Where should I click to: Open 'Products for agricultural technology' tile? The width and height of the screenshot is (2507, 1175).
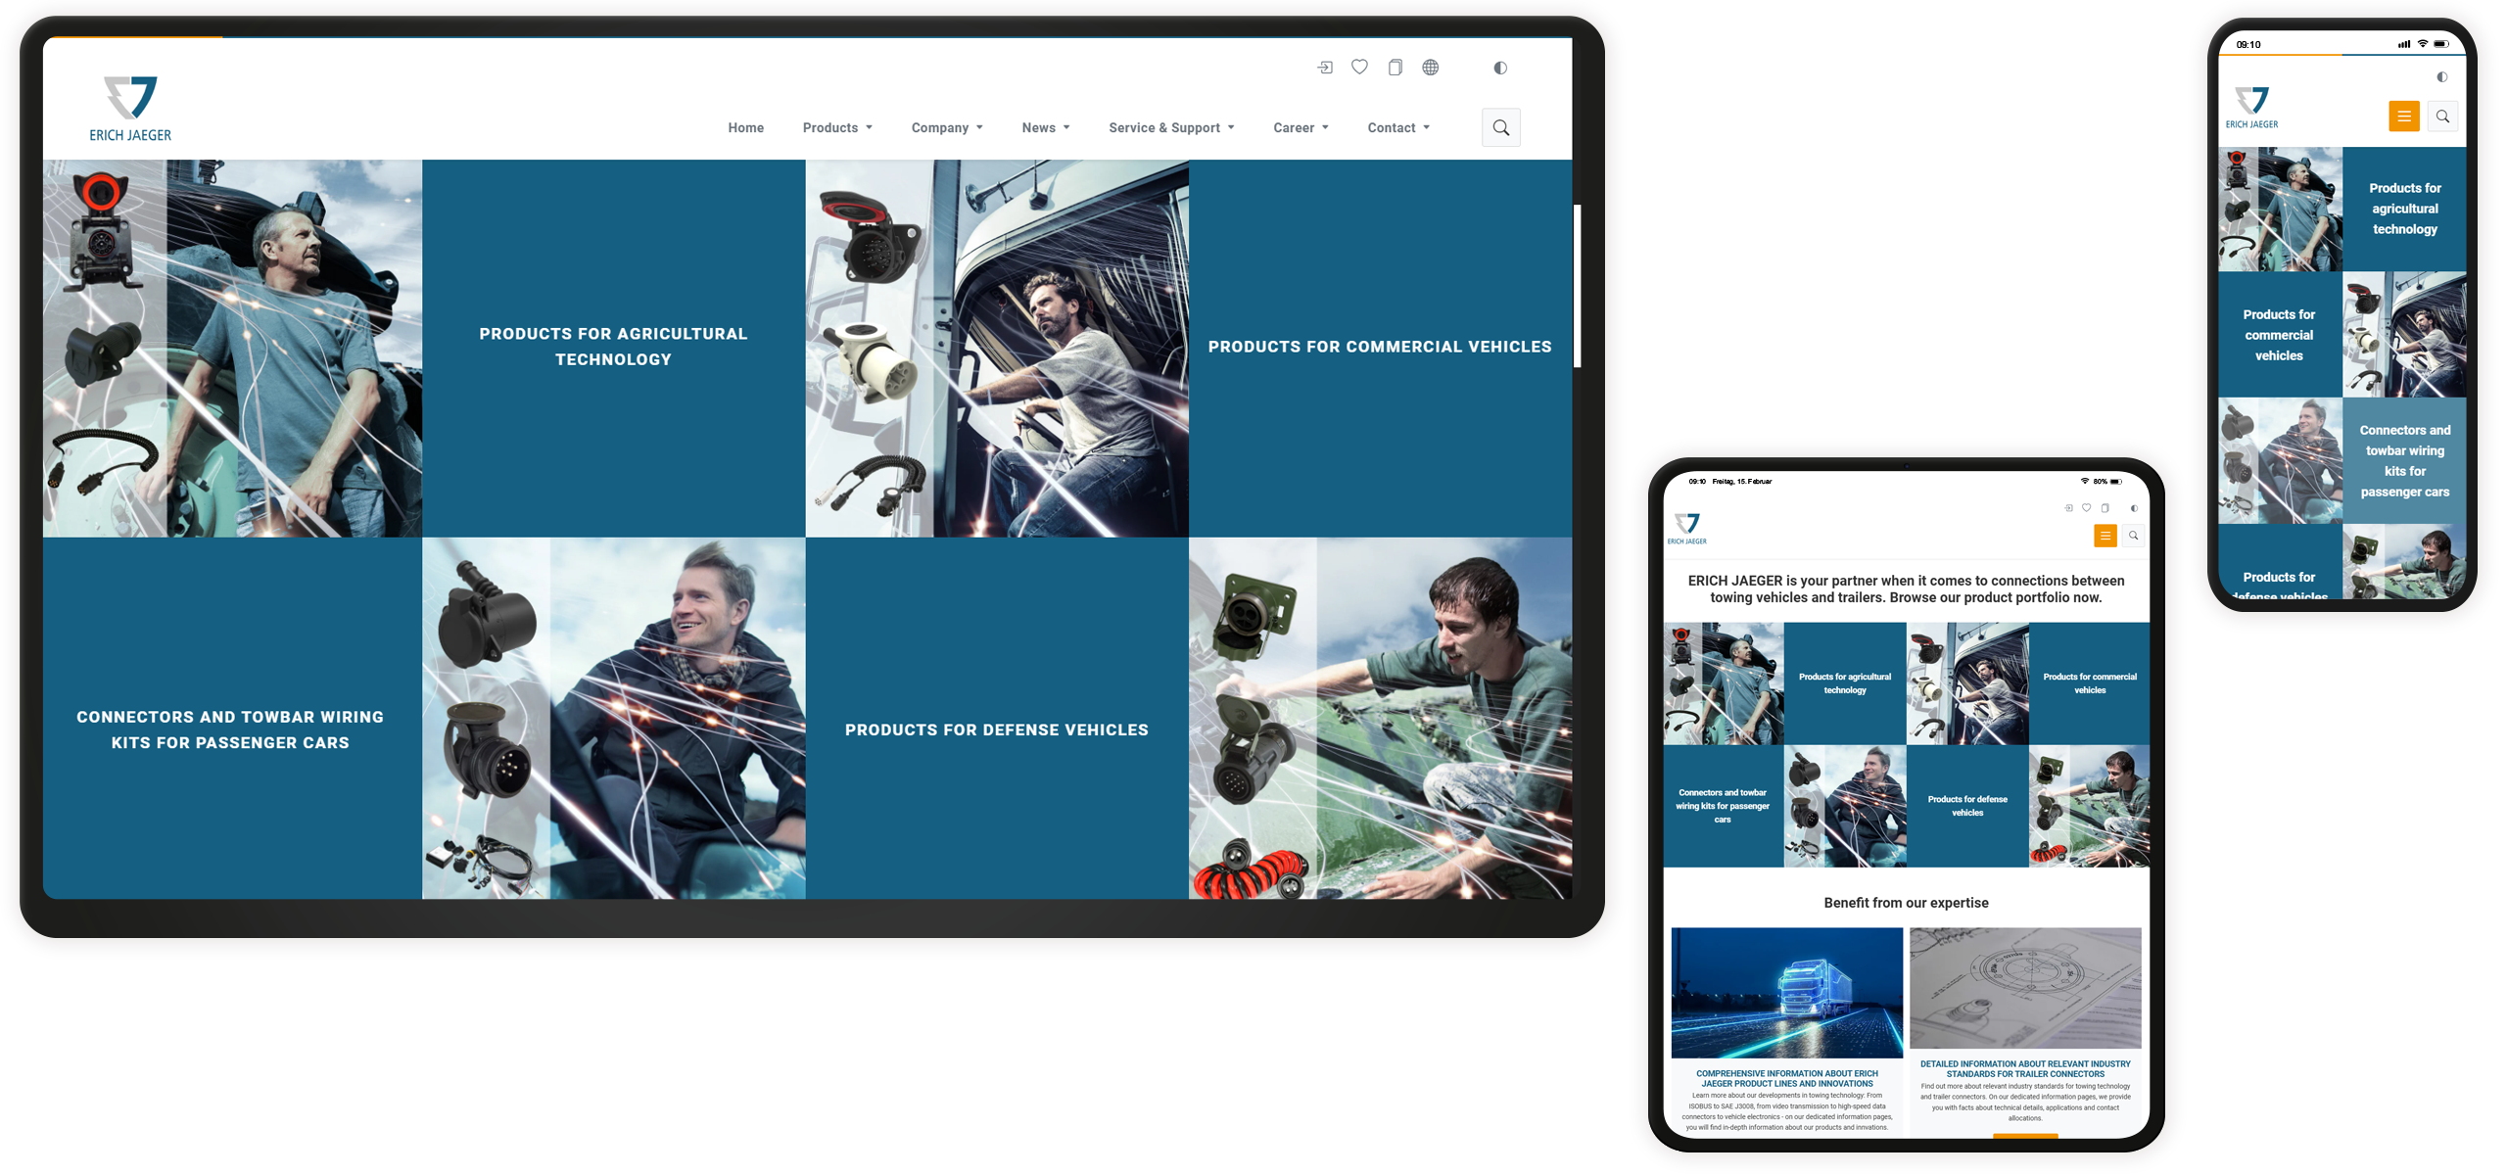tap(613, 346)
